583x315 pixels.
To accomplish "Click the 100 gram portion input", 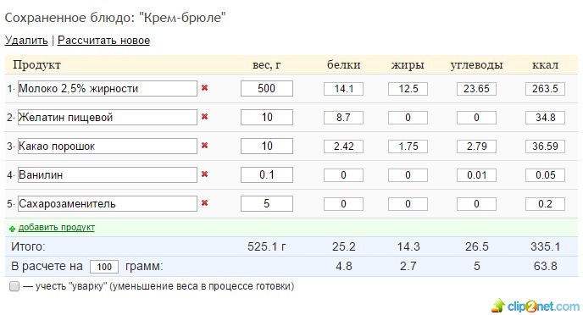I will click(x=104, y=267).
